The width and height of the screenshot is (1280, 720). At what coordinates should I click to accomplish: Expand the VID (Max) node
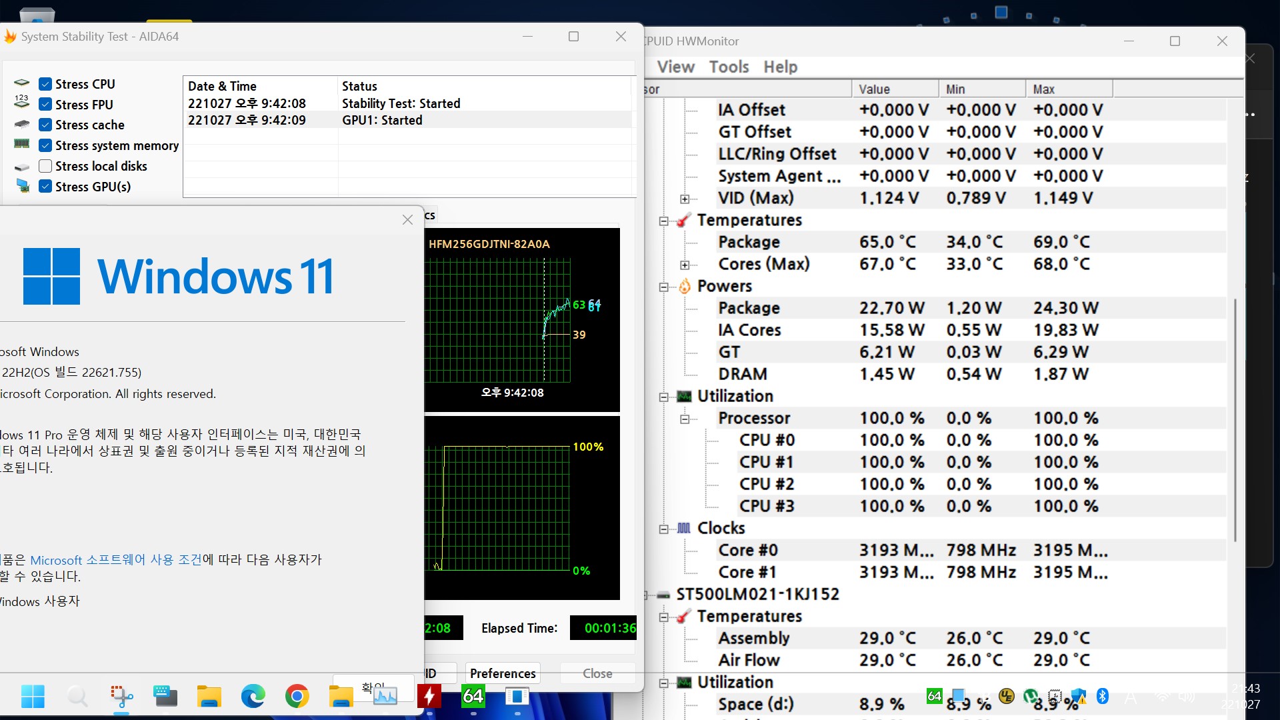point(685,199)
